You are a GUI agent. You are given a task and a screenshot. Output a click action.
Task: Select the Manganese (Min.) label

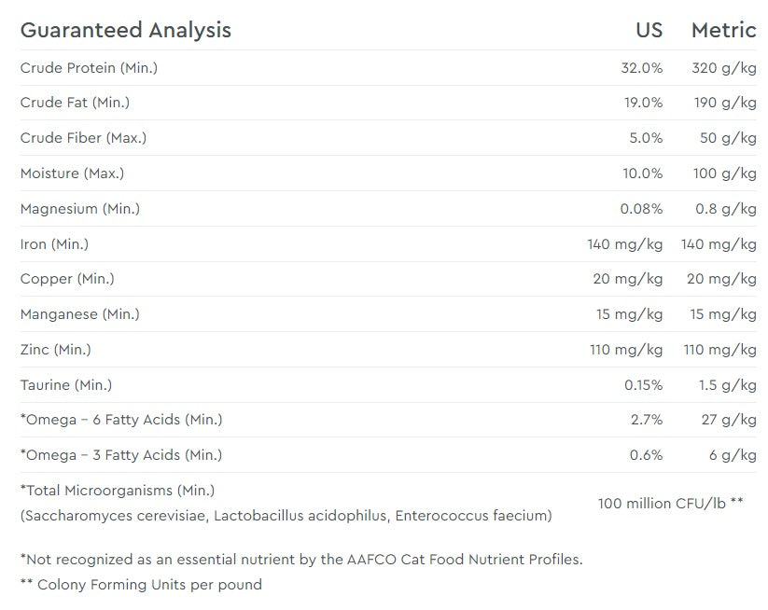click(x=79, y=314)
